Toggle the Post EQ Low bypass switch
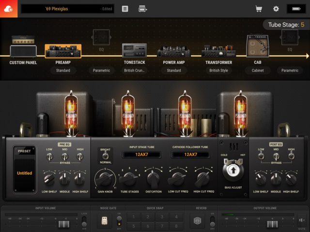The image size is (310, 232). point(261,156)
